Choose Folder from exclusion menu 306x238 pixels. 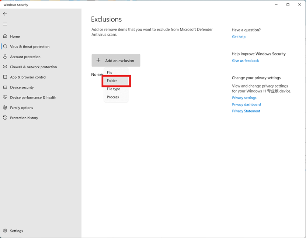click(x=116, y=81)
